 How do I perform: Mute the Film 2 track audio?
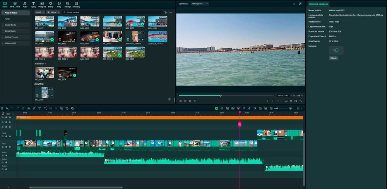[x=6, y=136]
